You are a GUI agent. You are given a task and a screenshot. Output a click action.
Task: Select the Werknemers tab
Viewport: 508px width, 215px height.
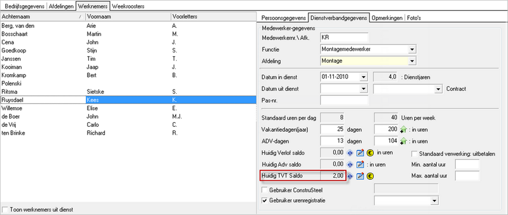(92, 6)
